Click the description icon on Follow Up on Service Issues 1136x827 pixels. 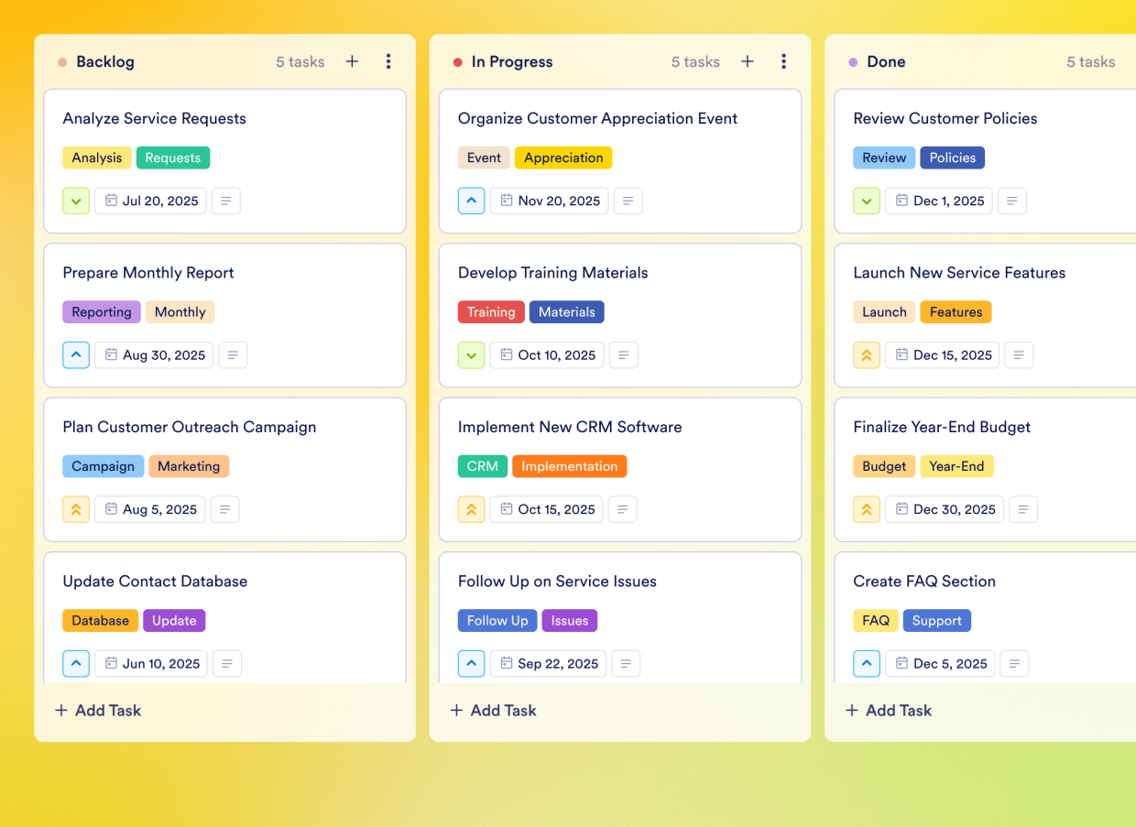pyautogui.click(x=626, y=663)
